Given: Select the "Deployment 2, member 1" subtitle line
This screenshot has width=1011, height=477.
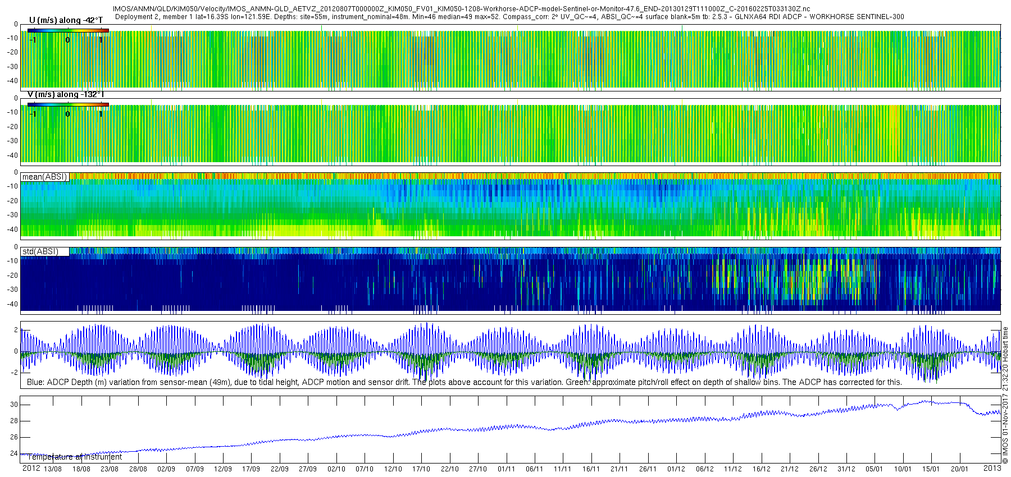Looking at the screenshot, I should (x=509, y=17).
